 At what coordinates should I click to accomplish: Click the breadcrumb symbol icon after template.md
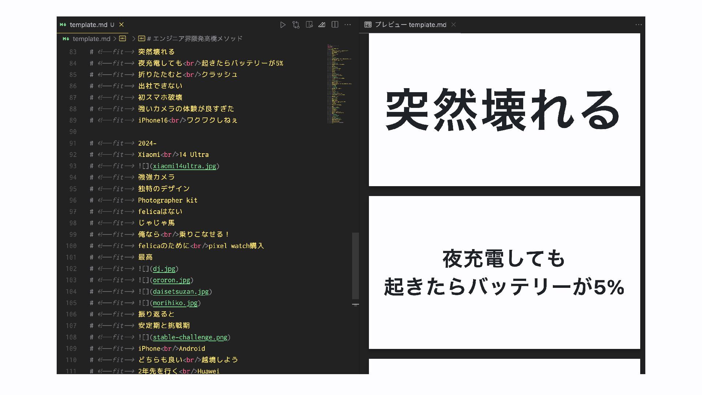point(122,38)
